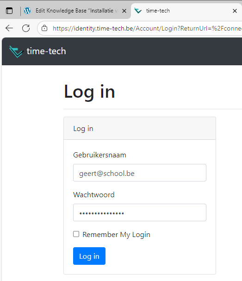Click the time-tech favicon in the active tab
242x281 pixels.
point(138,11)
